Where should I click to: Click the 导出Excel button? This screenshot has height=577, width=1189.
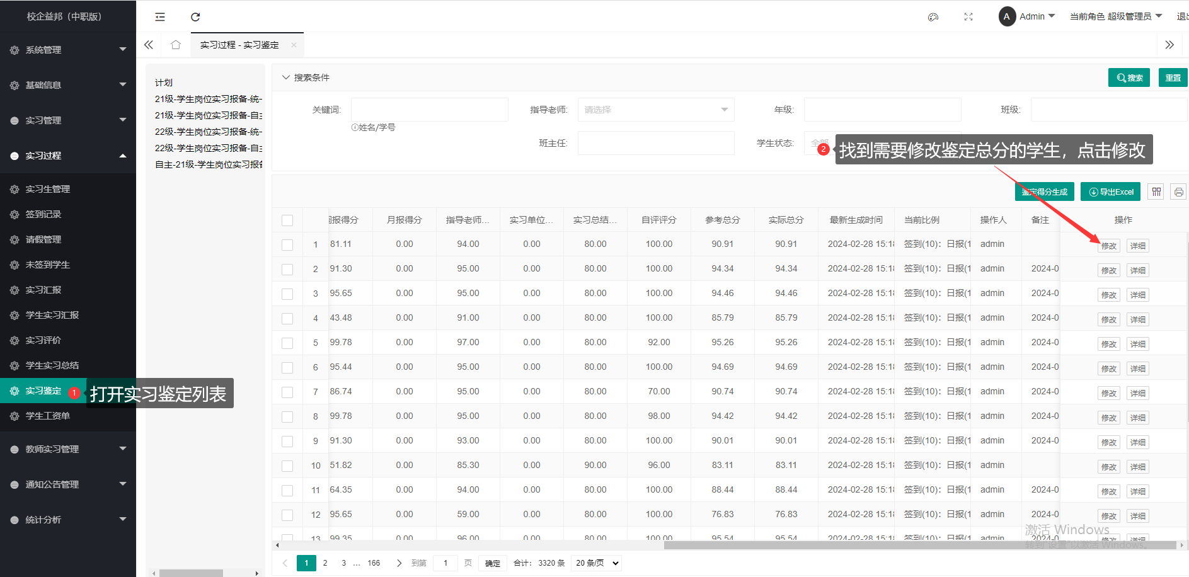[x=1111, y=191]
